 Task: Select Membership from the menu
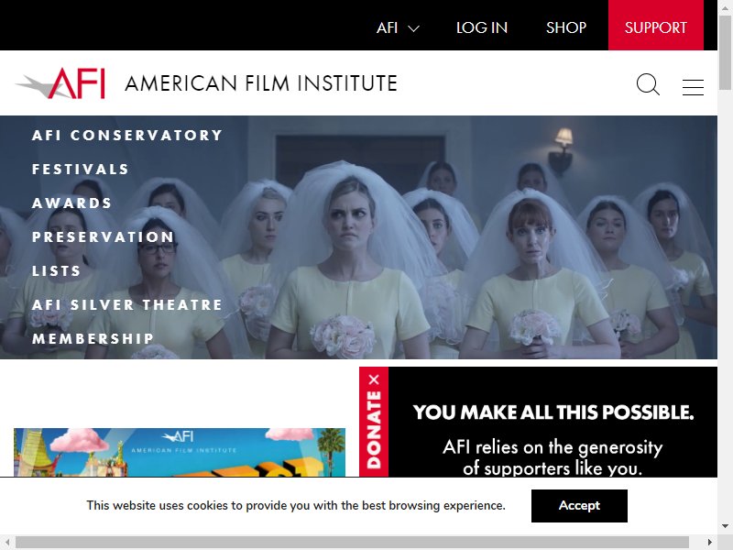pos(93,338)
